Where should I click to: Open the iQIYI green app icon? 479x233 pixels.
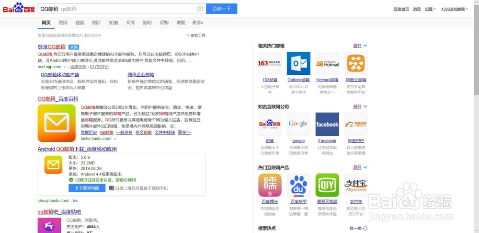[327, 185]
